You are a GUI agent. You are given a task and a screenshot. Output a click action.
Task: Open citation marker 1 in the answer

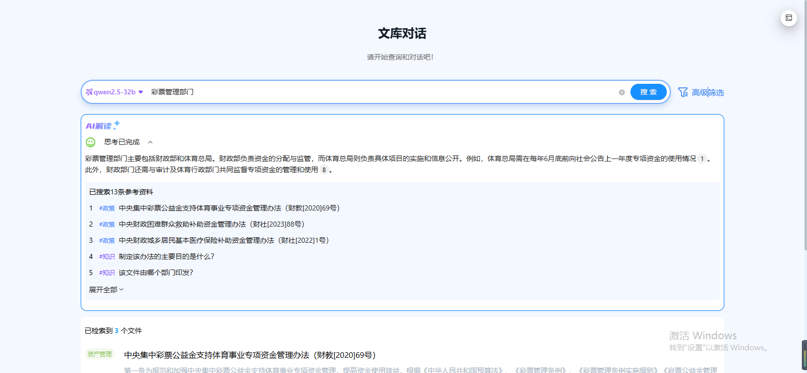(702, 159)
